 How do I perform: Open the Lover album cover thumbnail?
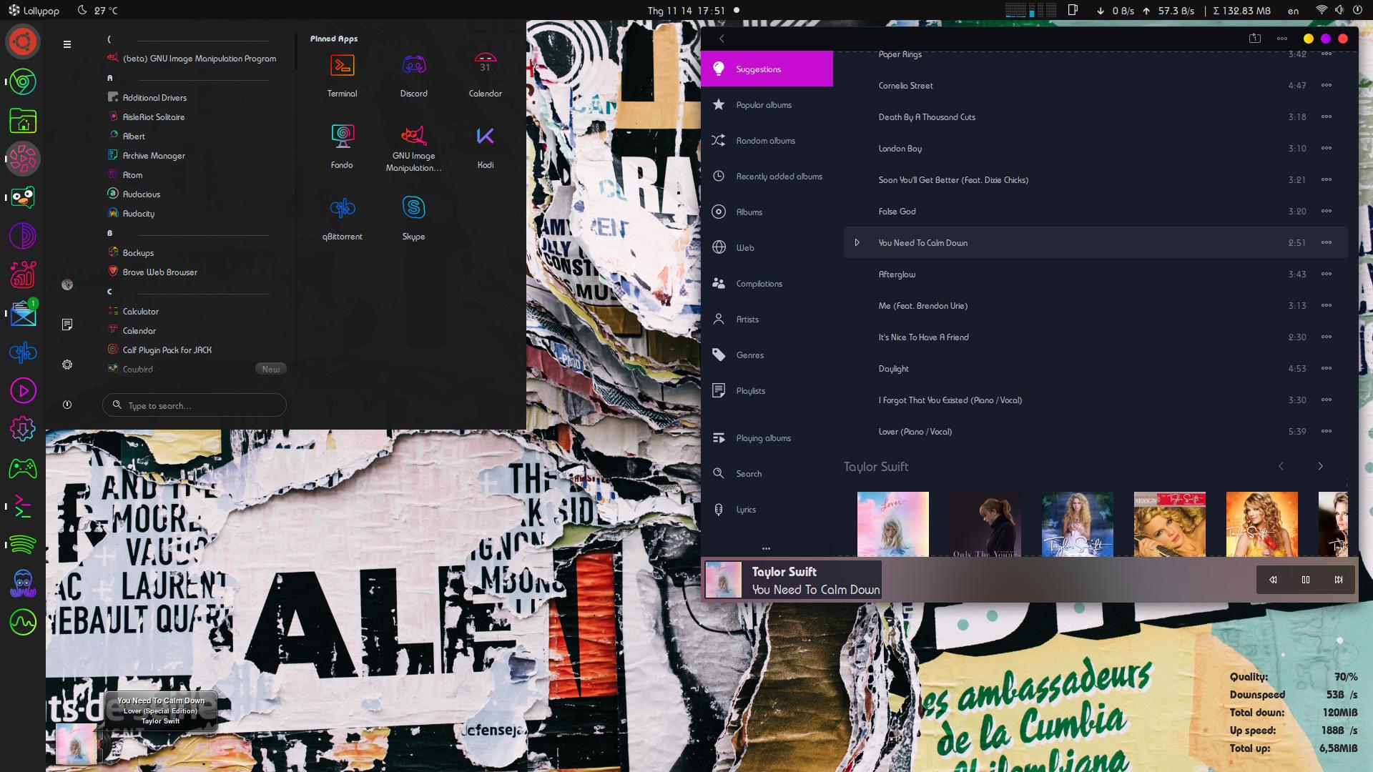pyautogui.click(x=893, y=524)
